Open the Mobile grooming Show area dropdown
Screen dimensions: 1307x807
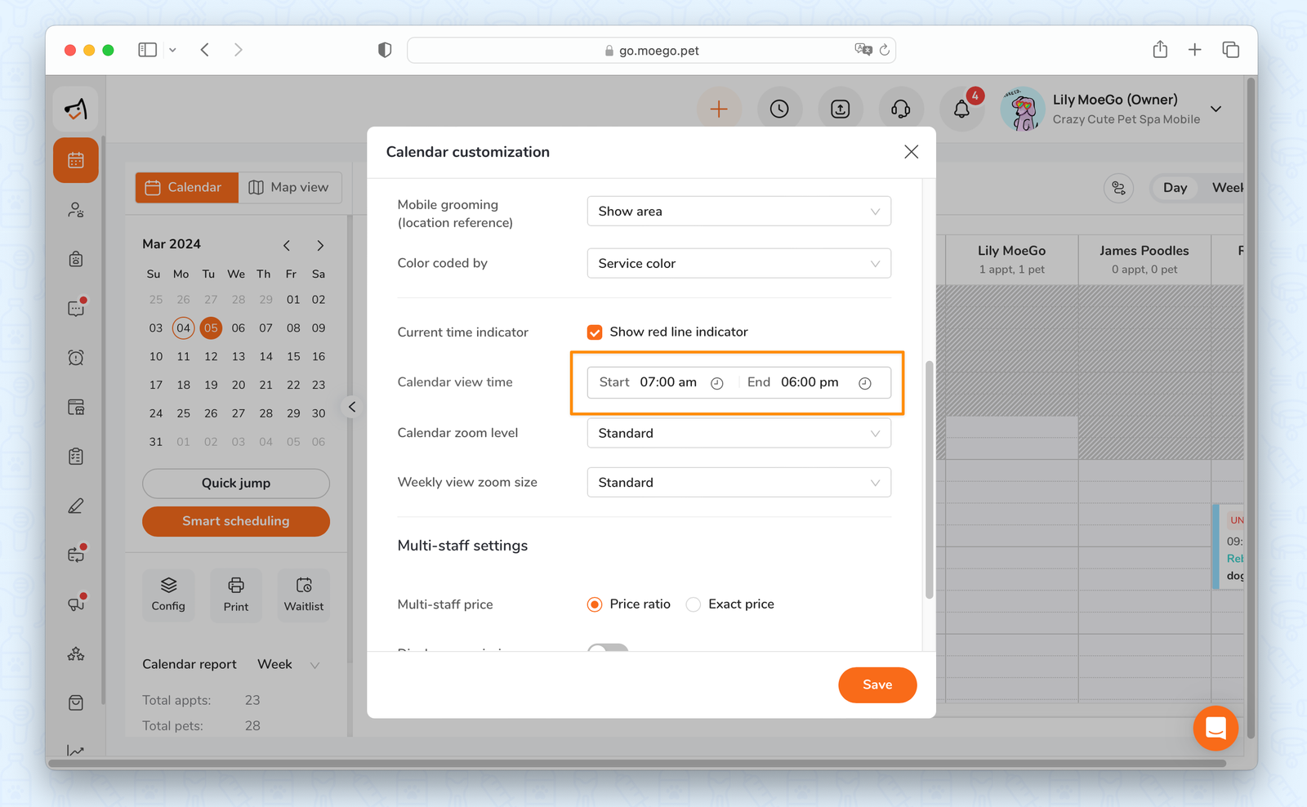738,211
